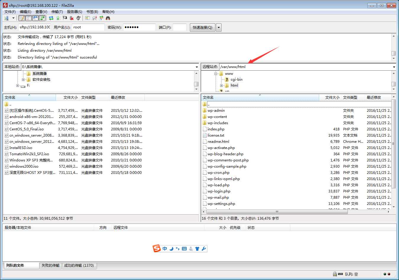399x280 pixels.
Task: Select index.php in the remote list
Action: 216,129
